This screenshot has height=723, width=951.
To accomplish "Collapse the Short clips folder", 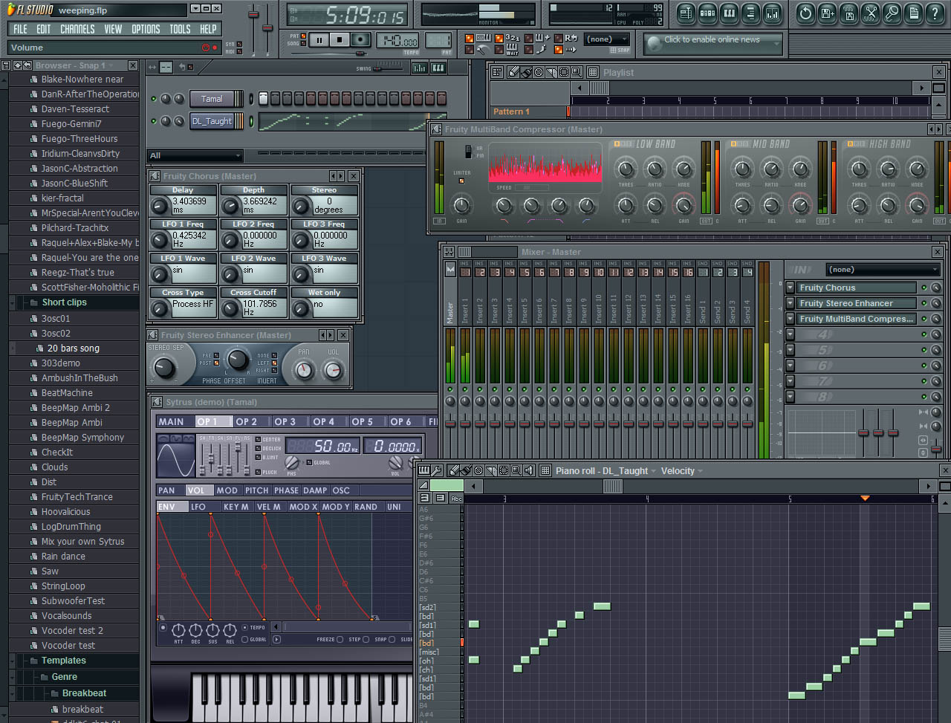I will [x=13, y=302].
